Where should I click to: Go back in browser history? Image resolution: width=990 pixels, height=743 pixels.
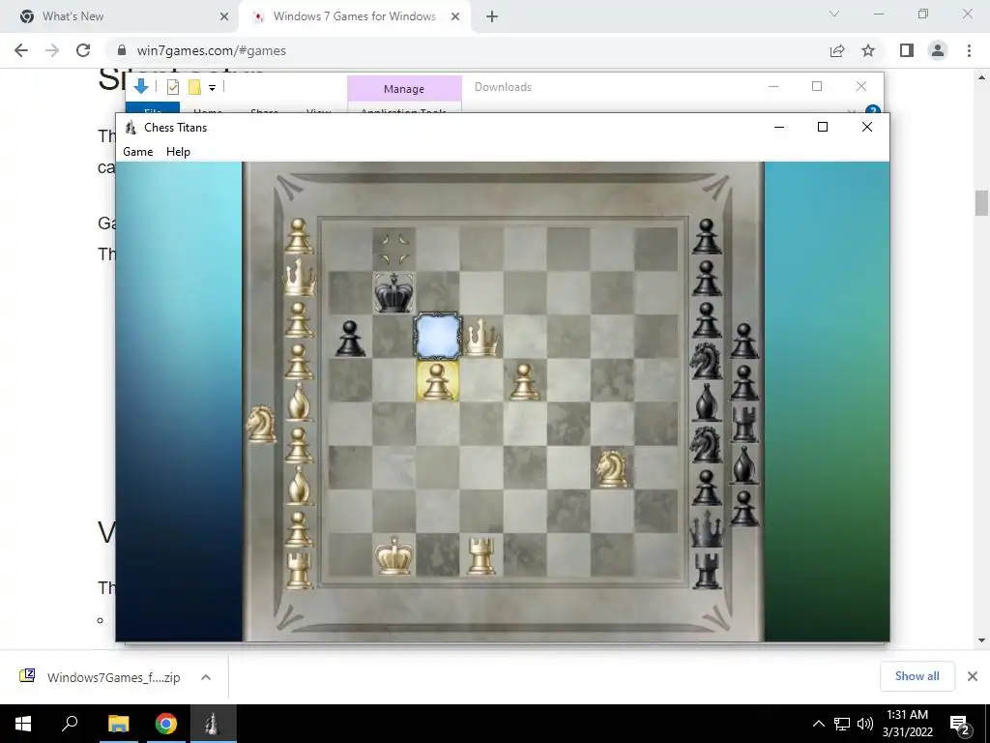tap(21, 50)
